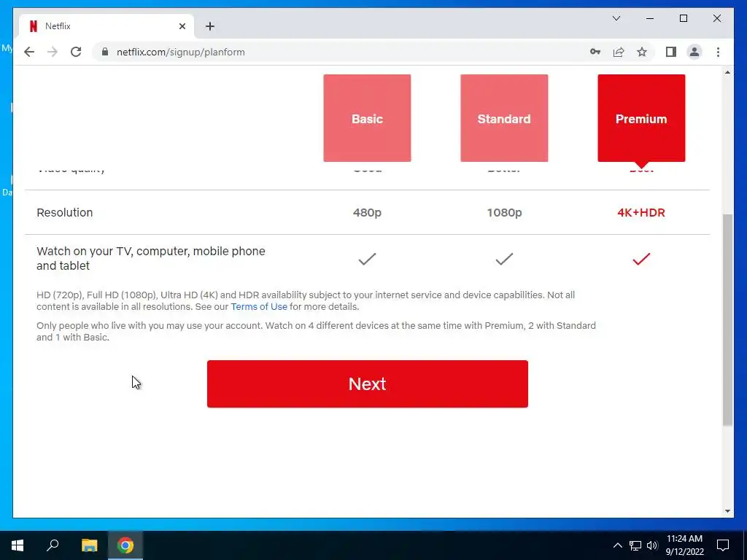Select the Basic plan

tap(367, 118)
